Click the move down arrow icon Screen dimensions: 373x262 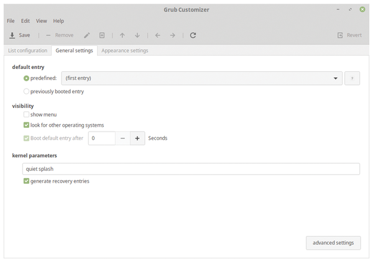[137, 35]
